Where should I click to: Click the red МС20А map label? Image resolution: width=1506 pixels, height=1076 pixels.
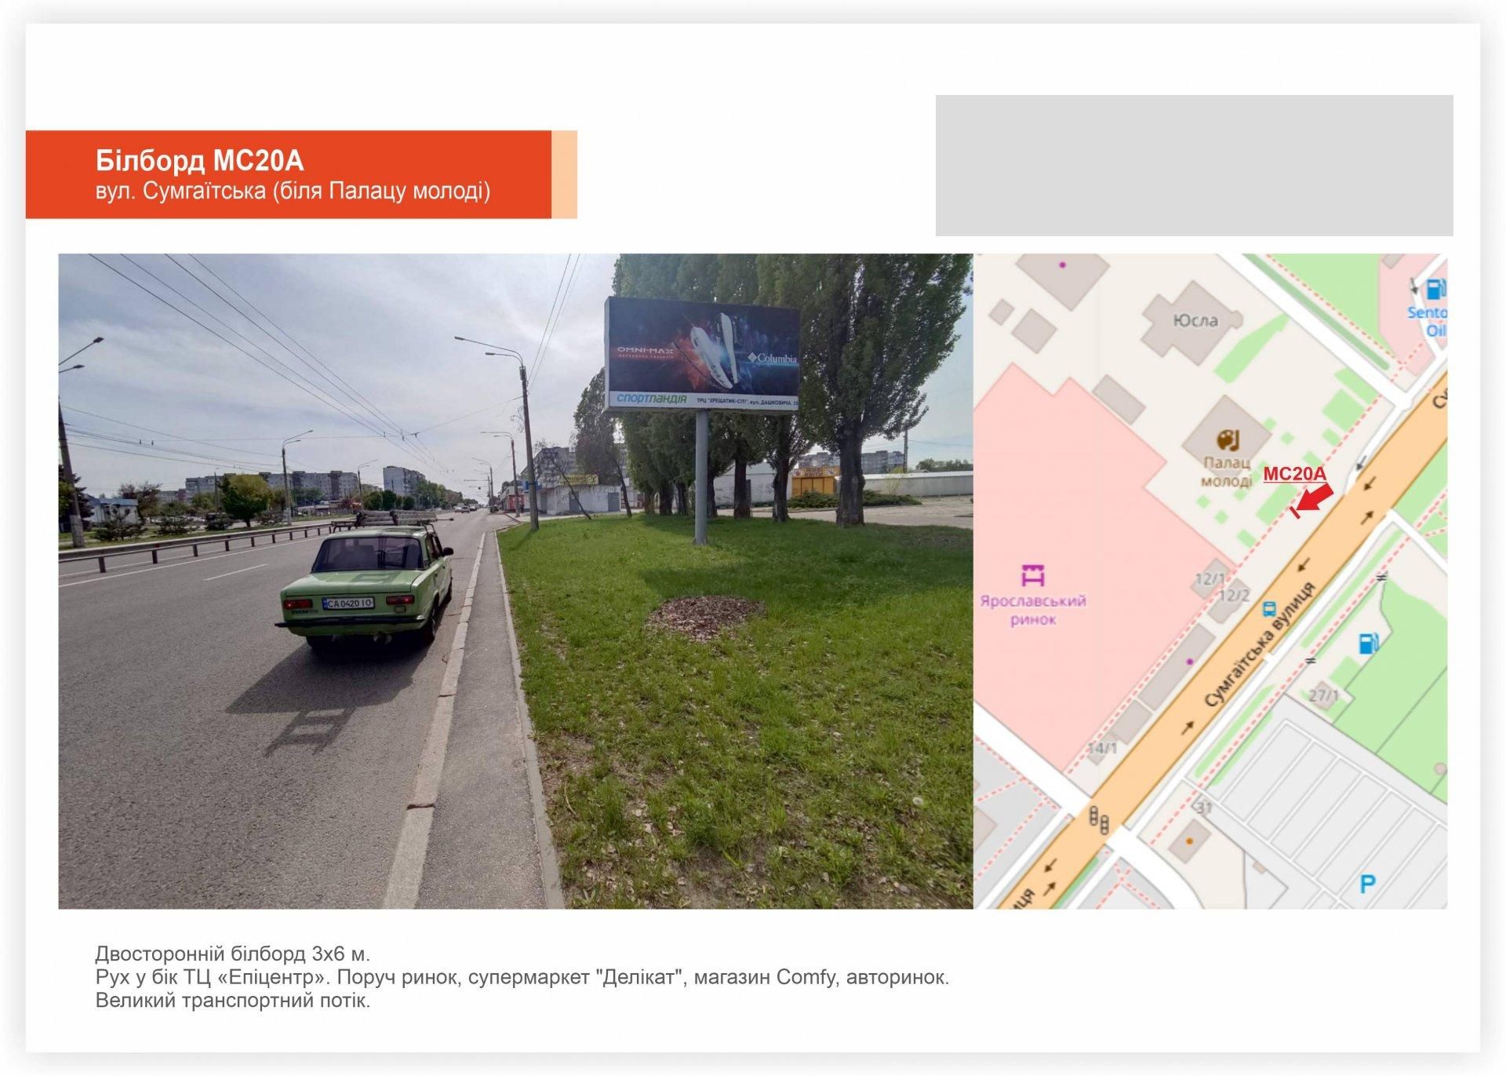pos(1294,473)
